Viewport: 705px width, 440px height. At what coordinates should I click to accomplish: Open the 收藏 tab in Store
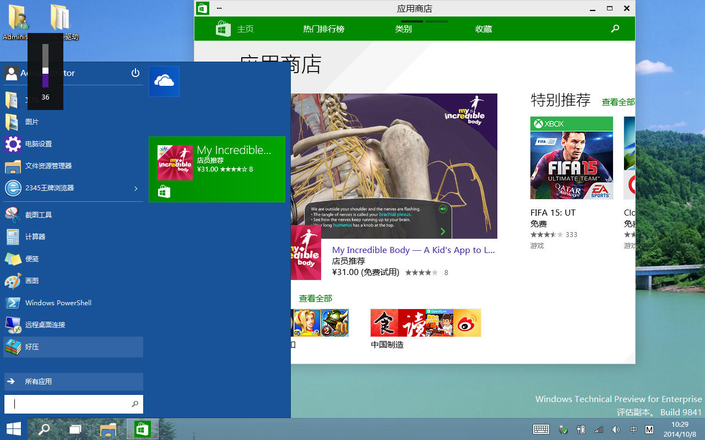coord(484,29)
